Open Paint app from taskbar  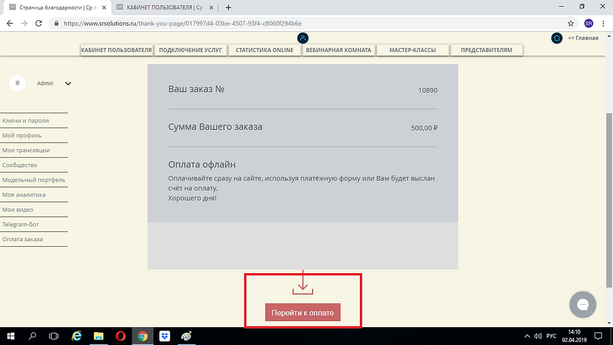click(186, 336)
